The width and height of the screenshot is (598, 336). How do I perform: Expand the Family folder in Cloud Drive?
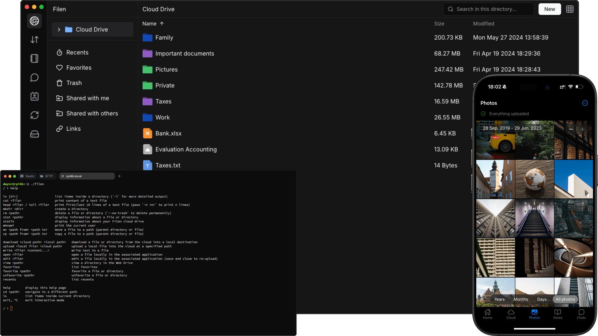pyautogui.click(x=164, y=37)
